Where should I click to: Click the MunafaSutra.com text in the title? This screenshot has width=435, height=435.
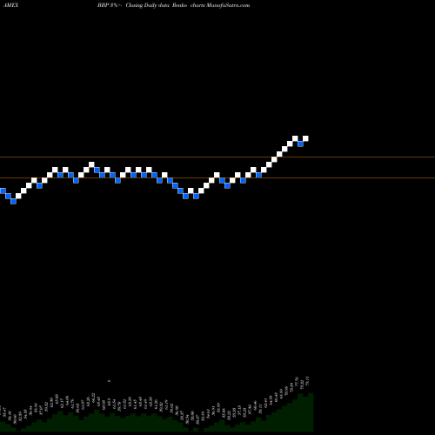coord(228,5)
